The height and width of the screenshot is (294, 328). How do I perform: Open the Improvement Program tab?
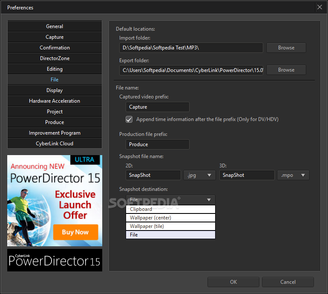pos(55,133)
